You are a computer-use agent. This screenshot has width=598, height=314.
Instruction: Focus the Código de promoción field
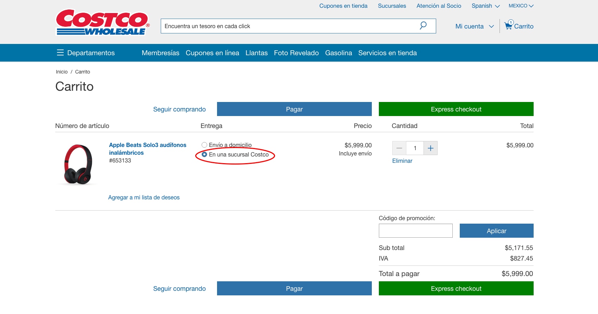[x=416, y=231]
